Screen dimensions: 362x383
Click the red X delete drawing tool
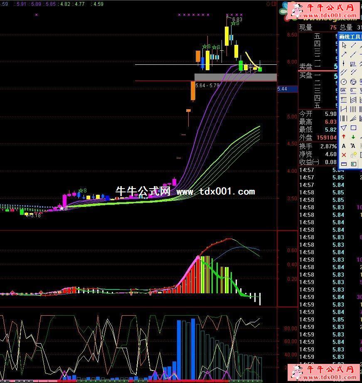344,155
